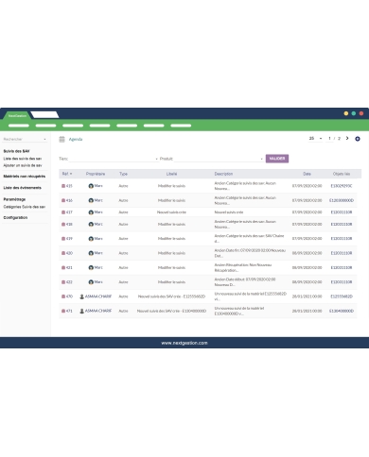Screen dimensions: 369x457
Task: Click 'Nouvel suivis crée' label in row 417
Action: pos(171,212)
